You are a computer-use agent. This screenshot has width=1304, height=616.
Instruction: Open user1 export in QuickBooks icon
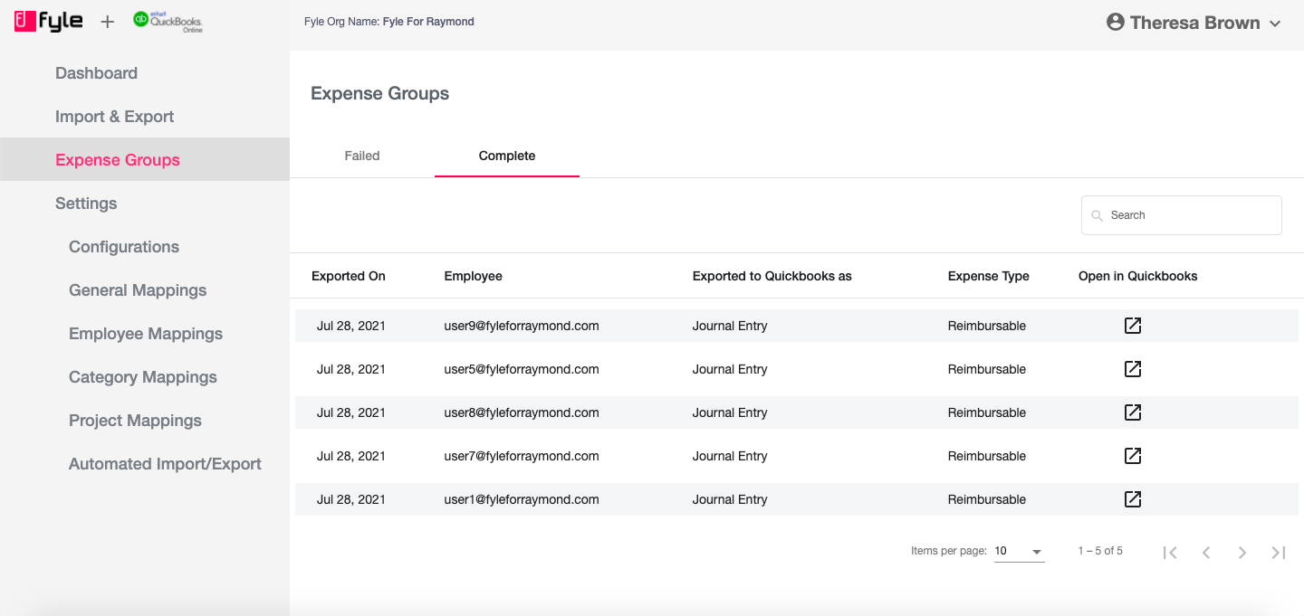pyautogui.click(x=1132, y=499)
